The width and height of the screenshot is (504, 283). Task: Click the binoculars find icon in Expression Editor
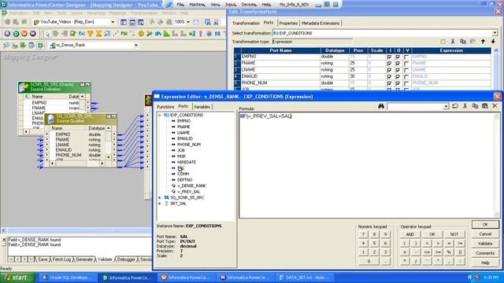tap(381, 106)
